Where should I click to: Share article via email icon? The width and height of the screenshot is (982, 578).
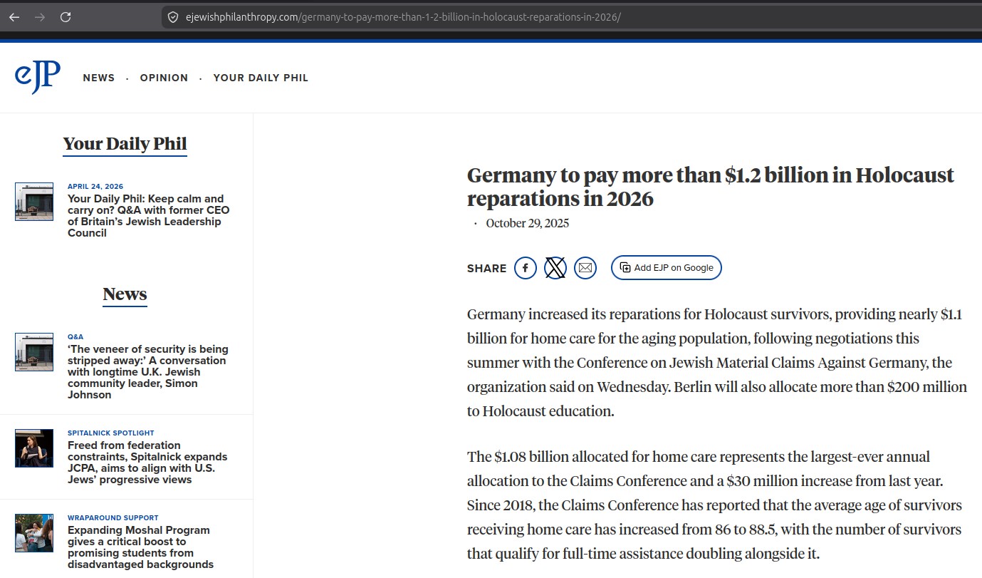pyautogui.click(x=585, y=268)
